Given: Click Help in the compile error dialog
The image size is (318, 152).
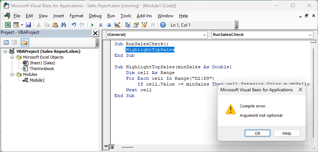Looking at the screenshot, I should [287, 133].
